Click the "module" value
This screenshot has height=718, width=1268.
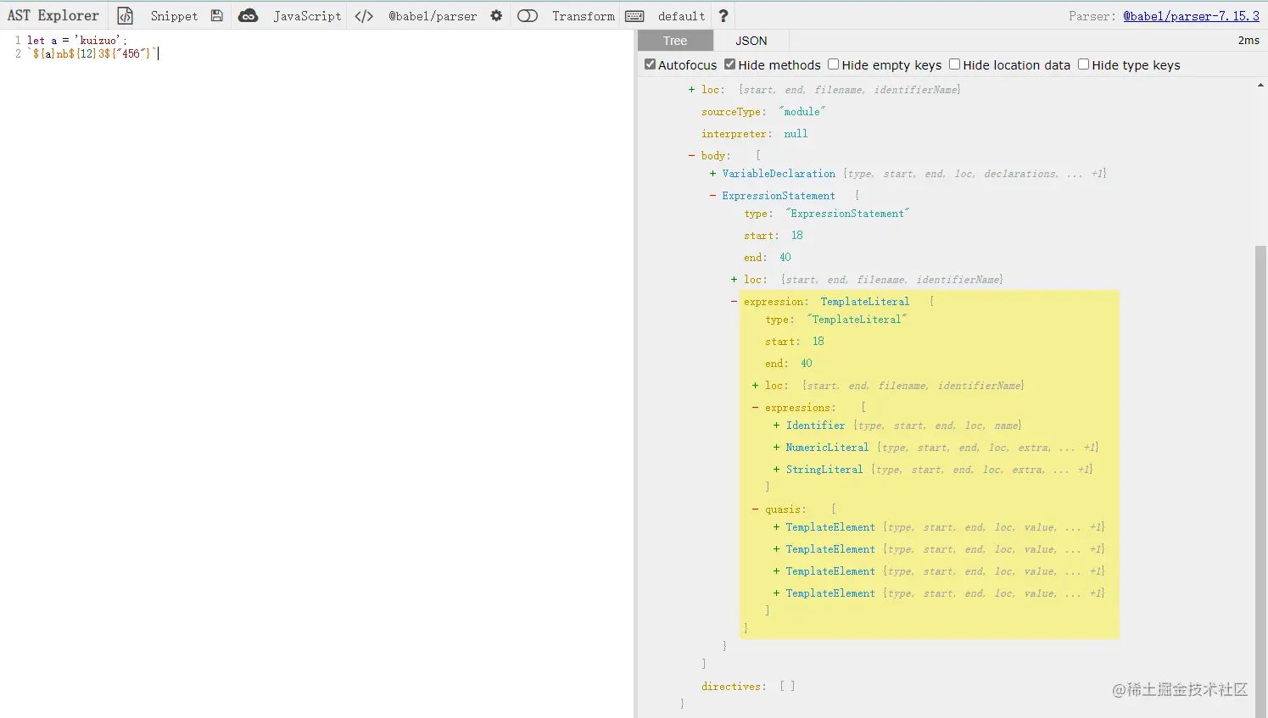(x=802, y=111)
